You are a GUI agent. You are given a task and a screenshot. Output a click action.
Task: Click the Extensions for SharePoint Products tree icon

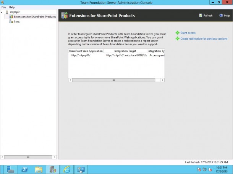point(11,17)
